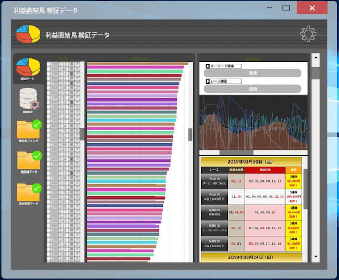Click the right panel scrollbar down arrow
Screen dimensions: 339x280
click(316, 257)
